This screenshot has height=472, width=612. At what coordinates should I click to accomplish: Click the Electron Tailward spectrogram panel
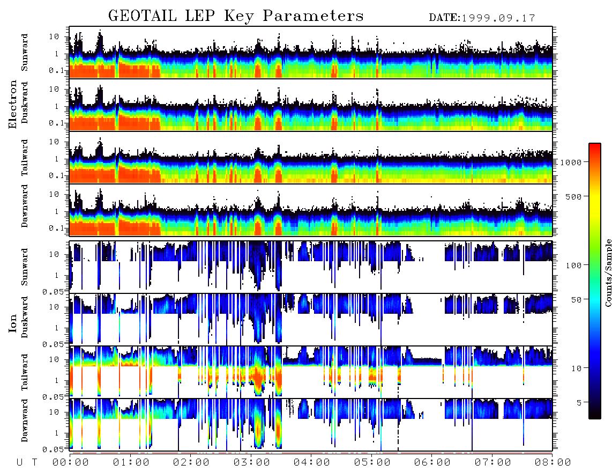[x=311, y=158]
